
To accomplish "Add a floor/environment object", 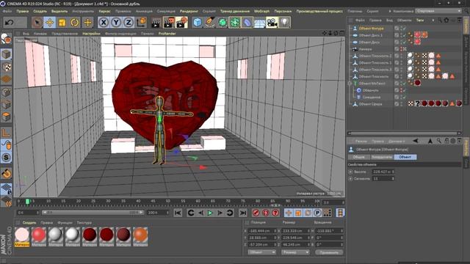I will [259, 23].
